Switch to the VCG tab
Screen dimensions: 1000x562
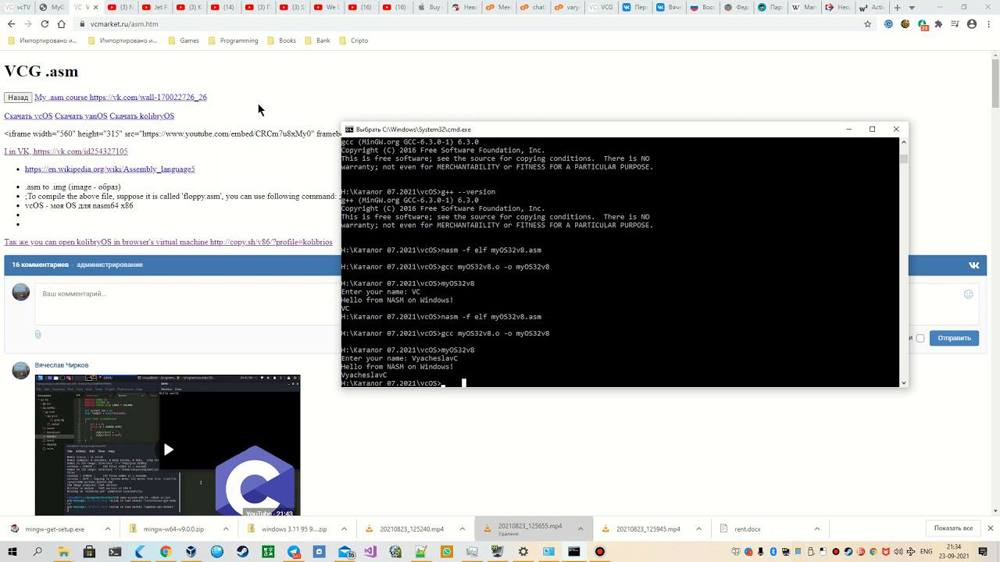point(602,7)
